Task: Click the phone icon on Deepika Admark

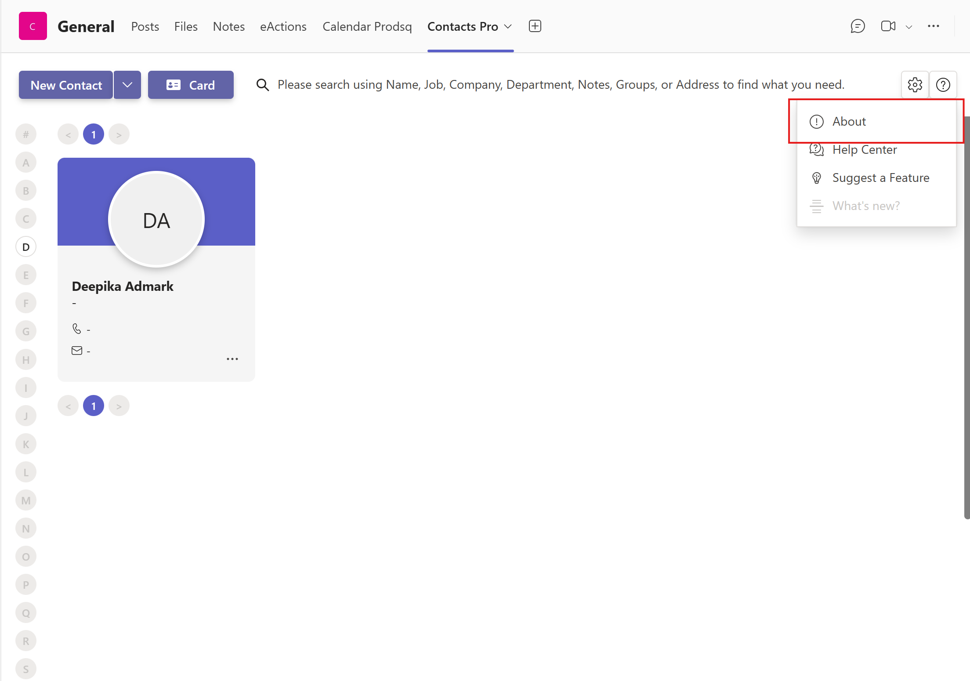Action: tap(76, 329)
